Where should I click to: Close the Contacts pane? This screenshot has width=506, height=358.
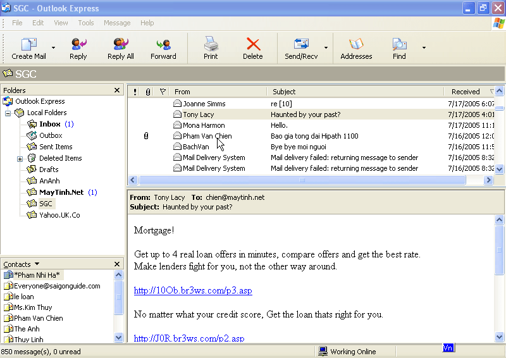click(x=117, y=264)
